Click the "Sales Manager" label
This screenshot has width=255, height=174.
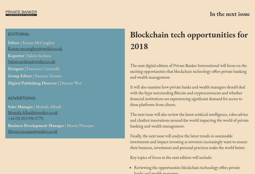coord(20,107)
